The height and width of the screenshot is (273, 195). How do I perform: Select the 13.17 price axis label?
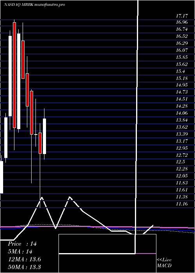click(x=182, y=141)
